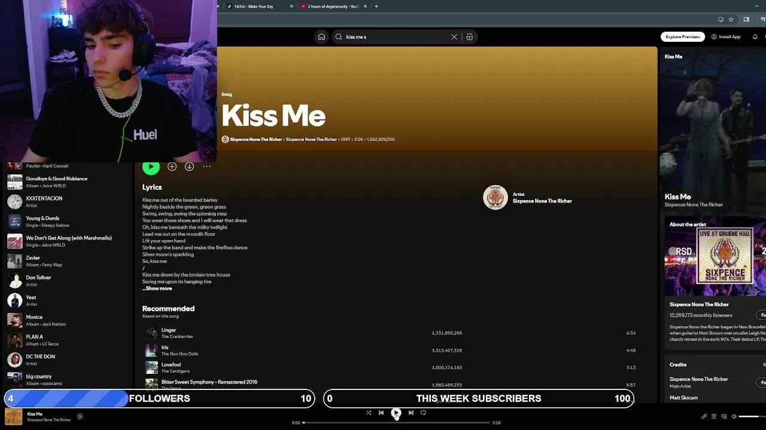Screen dimensions: 766x430
Task: Open connect to a device icon
Action: (x=724, y=416)
